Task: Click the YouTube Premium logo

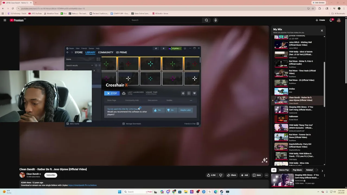Action: point(17,20)
